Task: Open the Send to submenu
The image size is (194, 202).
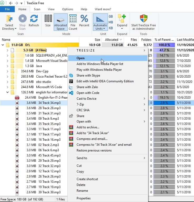Action: click(108, 158)
